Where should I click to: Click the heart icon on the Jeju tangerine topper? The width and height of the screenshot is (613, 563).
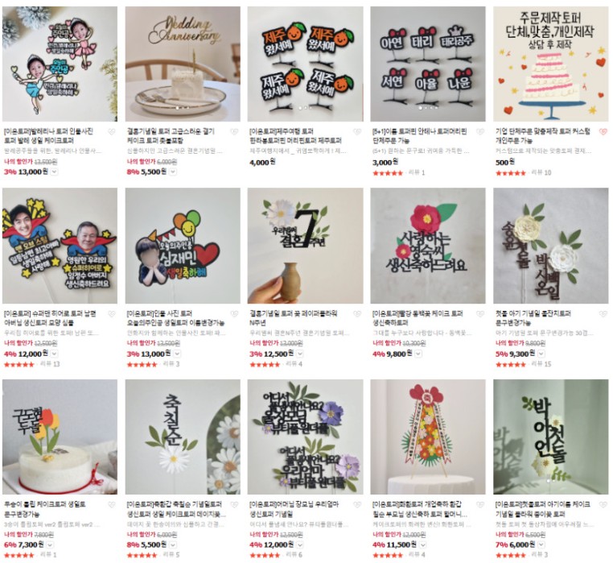[357, 132]
